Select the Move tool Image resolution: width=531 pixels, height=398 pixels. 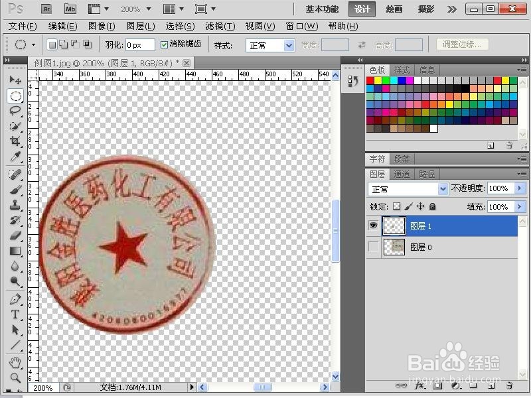(15, 80)
